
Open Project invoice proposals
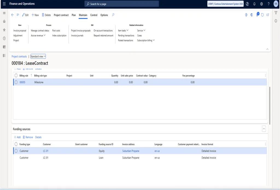[x=81, y=31]
